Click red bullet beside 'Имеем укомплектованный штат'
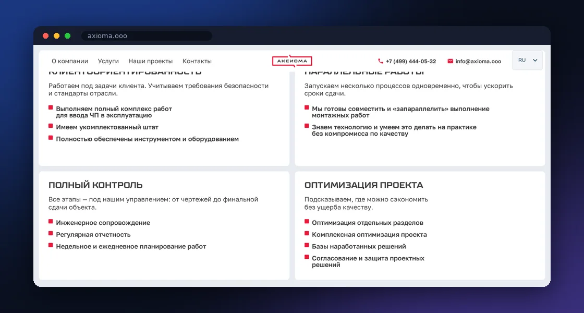 coord(51,126)
